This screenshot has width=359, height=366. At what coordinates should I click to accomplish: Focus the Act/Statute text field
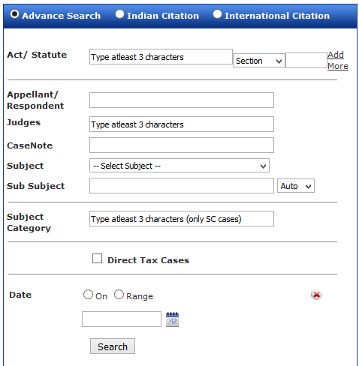(x=161, y=57)
